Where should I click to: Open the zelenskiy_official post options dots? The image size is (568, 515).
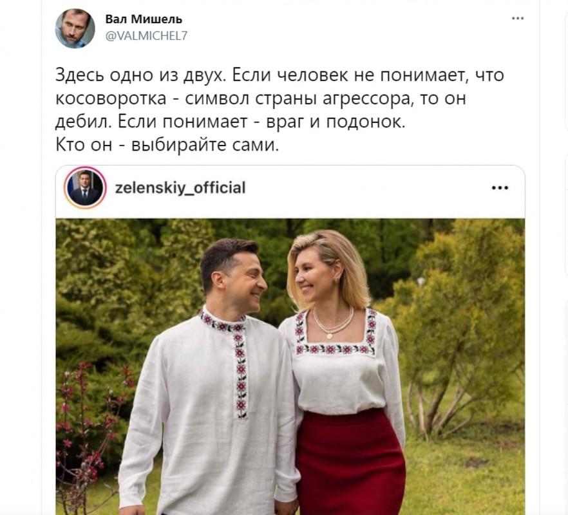(500, 187)
